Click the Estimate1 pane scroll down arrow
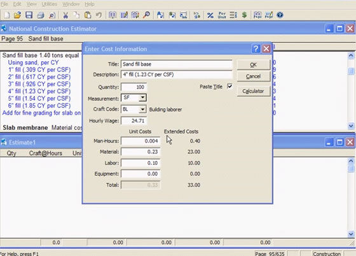Image resolution: width=356 pixels, height=256 pixels. tap(351, 234)
